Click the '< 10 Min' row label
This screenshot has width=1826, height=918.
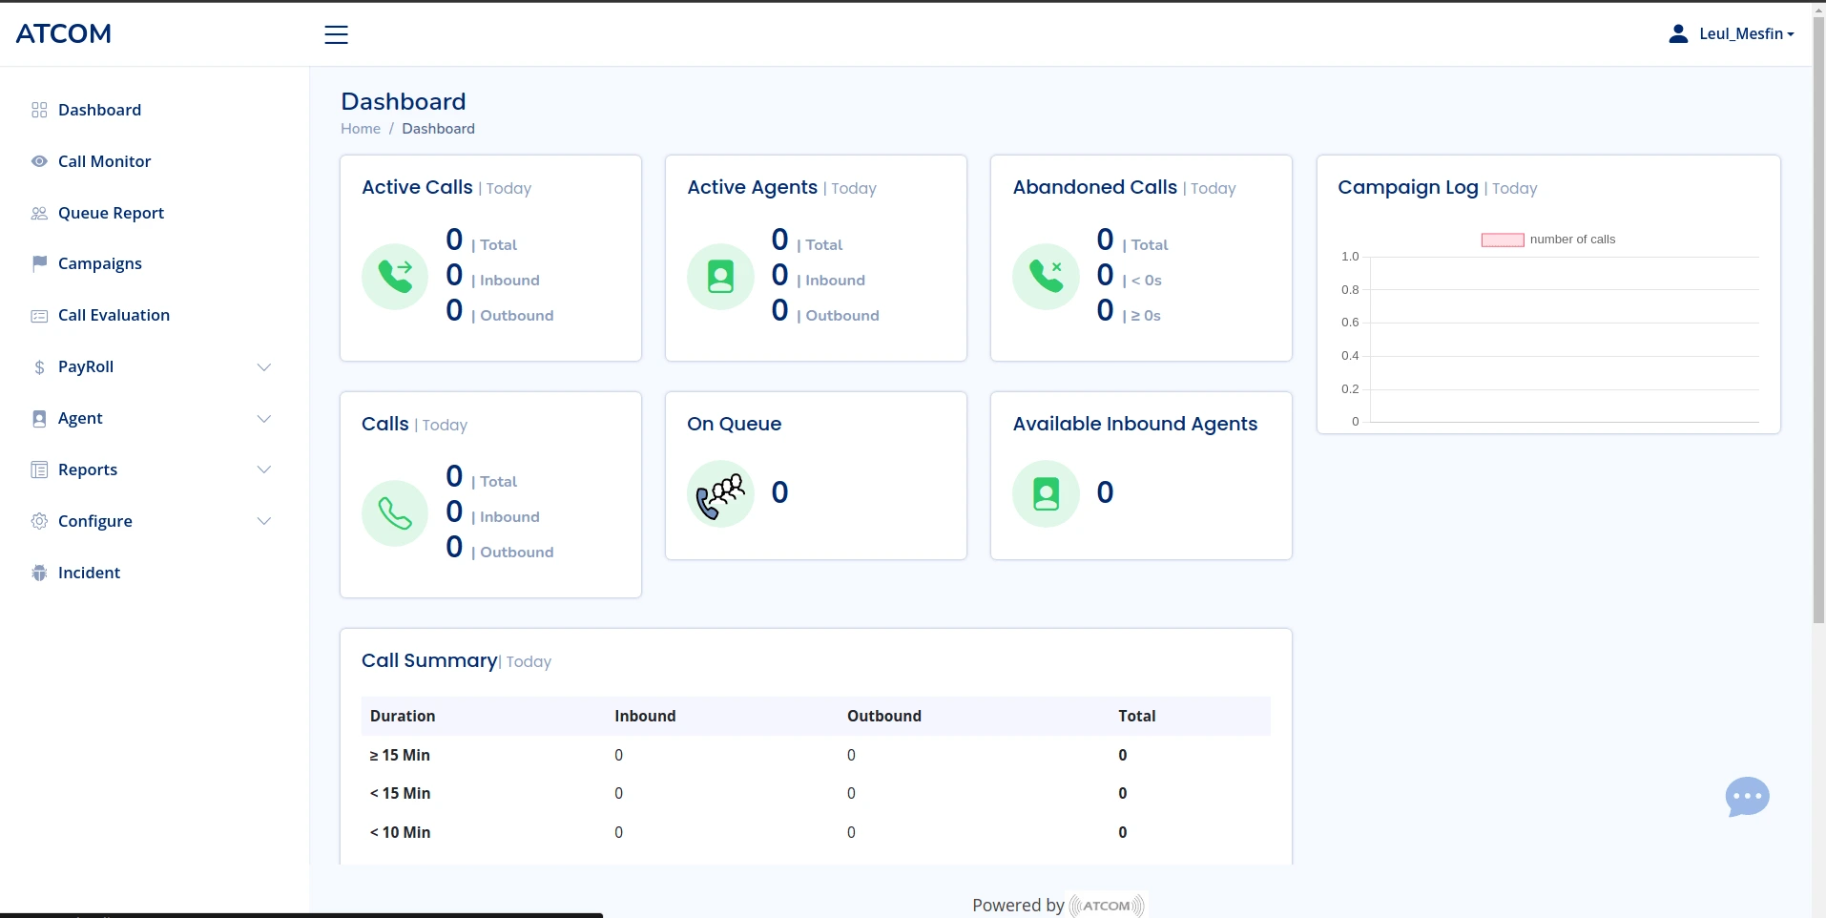[x=400, y=832]
